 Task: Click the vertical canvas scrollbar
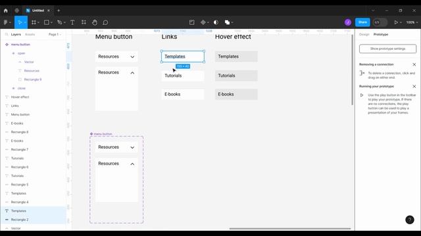click(x=353, y=70)
